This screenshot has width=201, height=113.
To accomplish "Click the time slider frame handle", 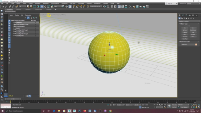I will (x=13, y=99).
